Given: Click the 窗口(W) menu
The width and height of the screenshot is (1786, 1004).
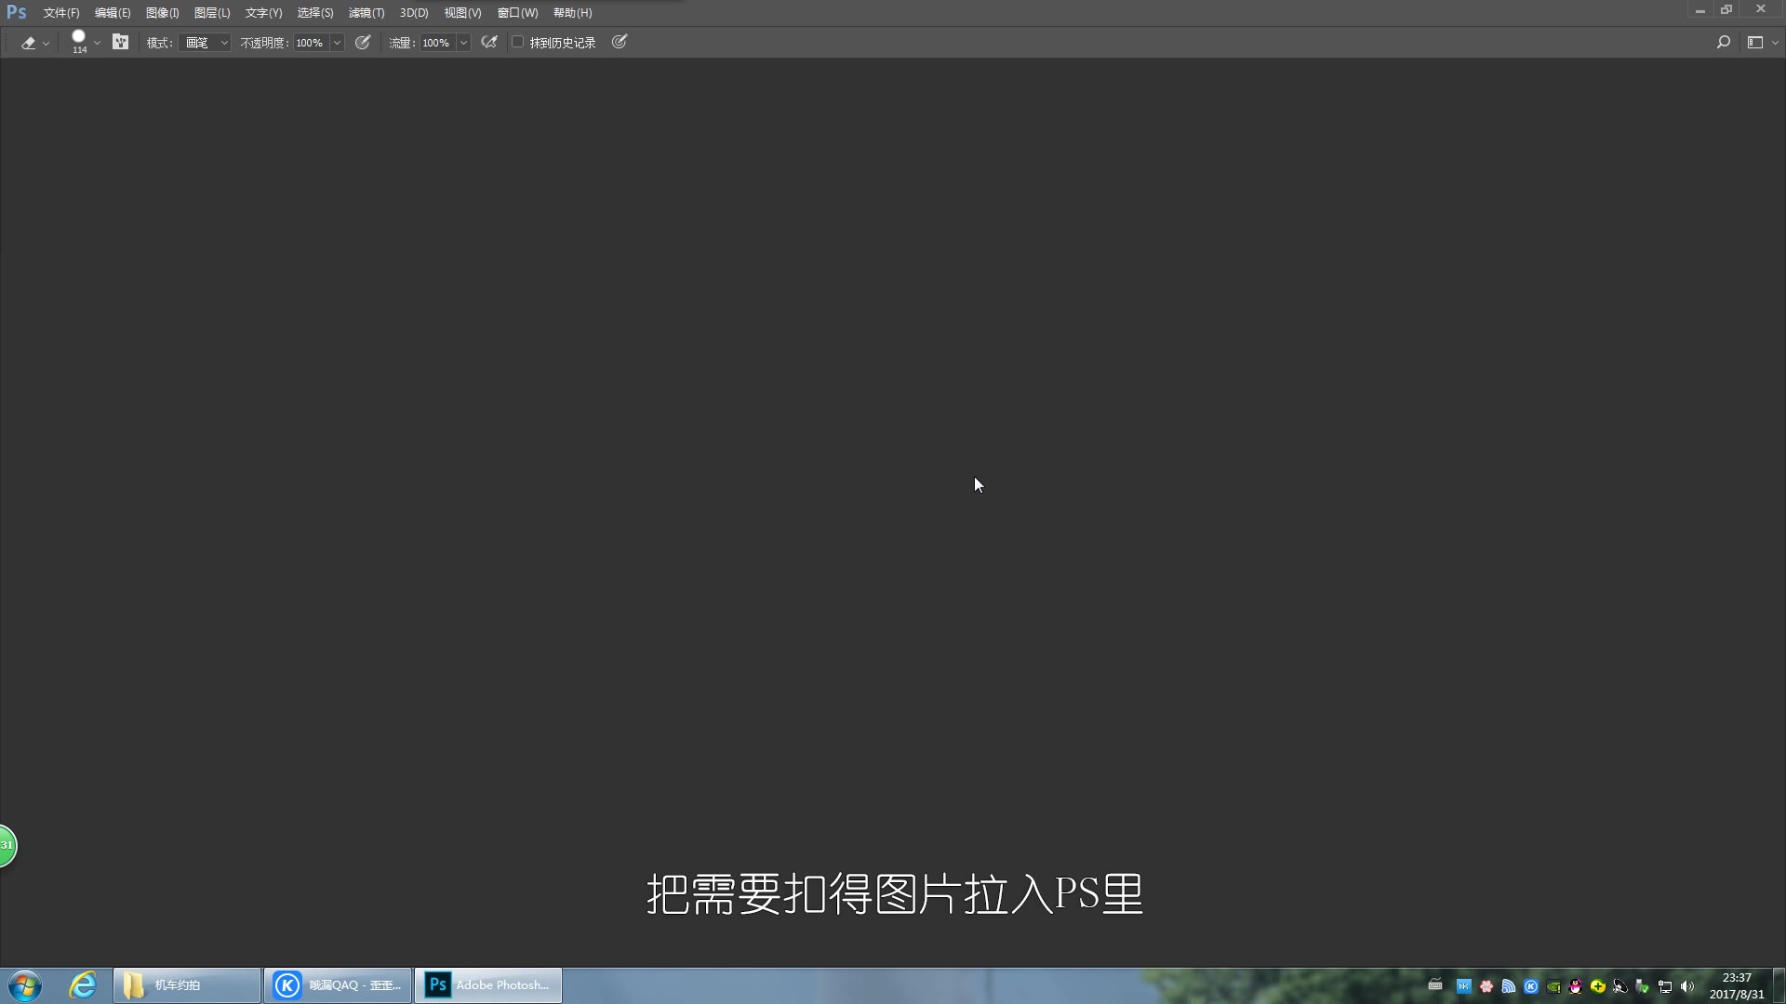Looking at the screenshot, I should (x=517, y=13).
